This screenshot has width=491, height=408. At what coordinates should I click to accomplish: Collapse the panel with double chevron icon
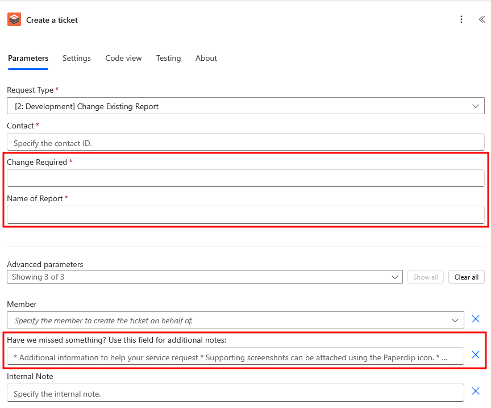pos(481,20)
